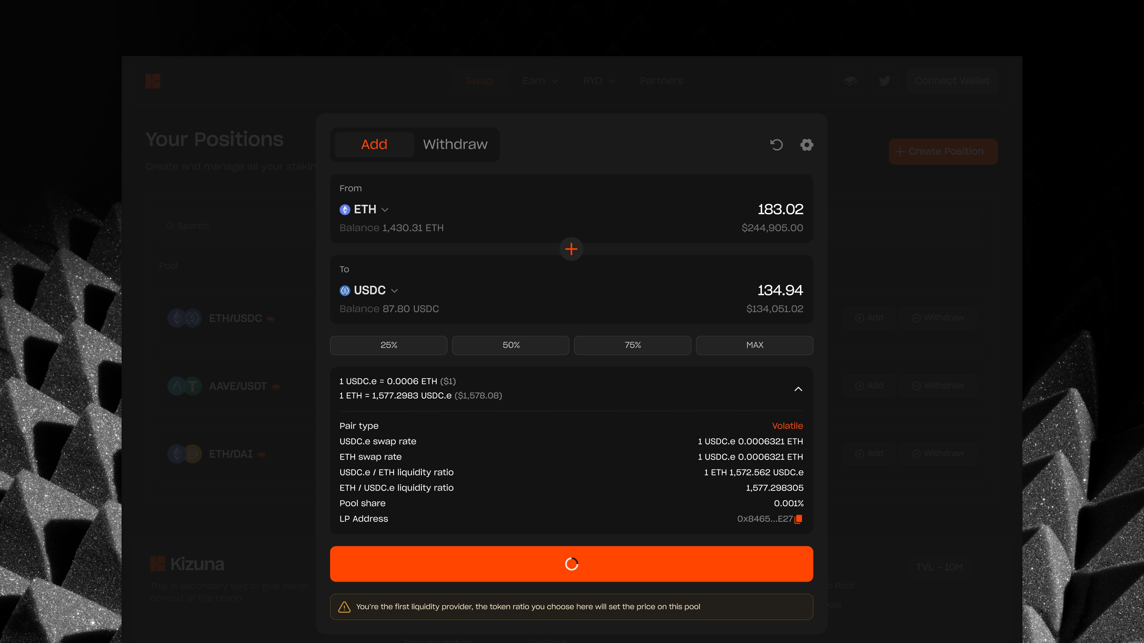The height and width of the screenshot is (643, 1144).
Task: Click the warning triangle icon
Action: coord(344,607)
